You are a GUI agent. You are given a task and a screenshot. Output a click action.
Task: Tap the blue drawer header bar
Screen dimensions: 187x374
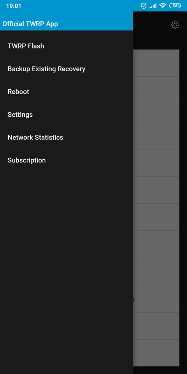66,21
